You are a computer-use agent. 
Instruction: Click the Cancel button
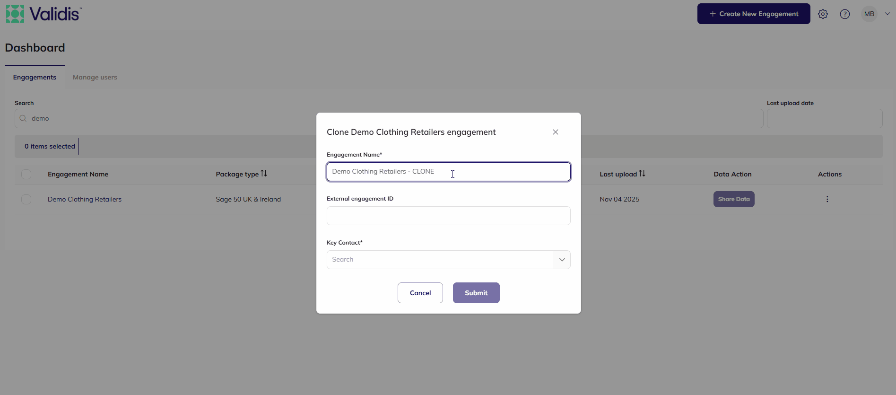click(x=420, y=293)
